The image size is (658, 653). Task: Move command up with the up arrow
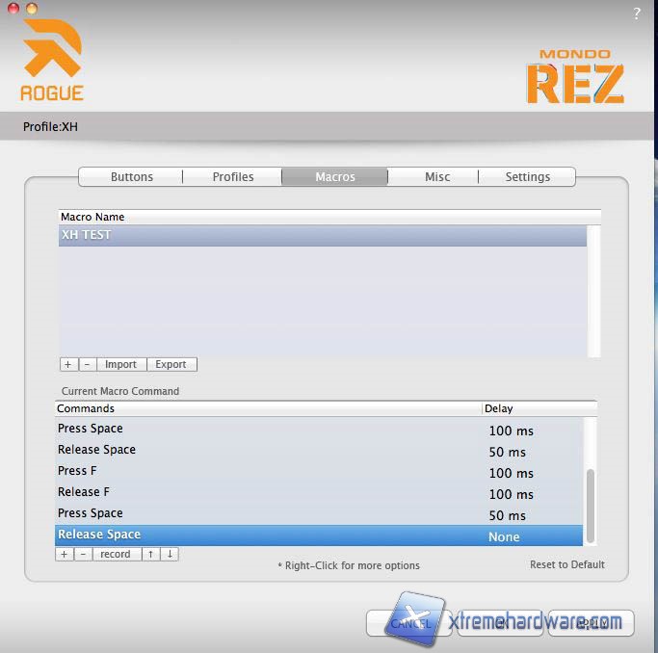[x=151, y=554]
